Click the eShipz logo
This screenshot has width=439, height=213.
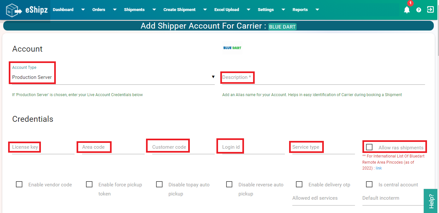[x=27, y=10]
